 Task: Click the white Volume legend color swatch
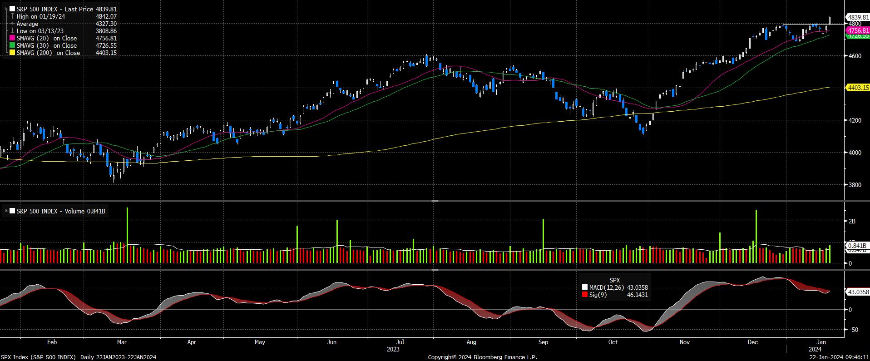(12, 211)
